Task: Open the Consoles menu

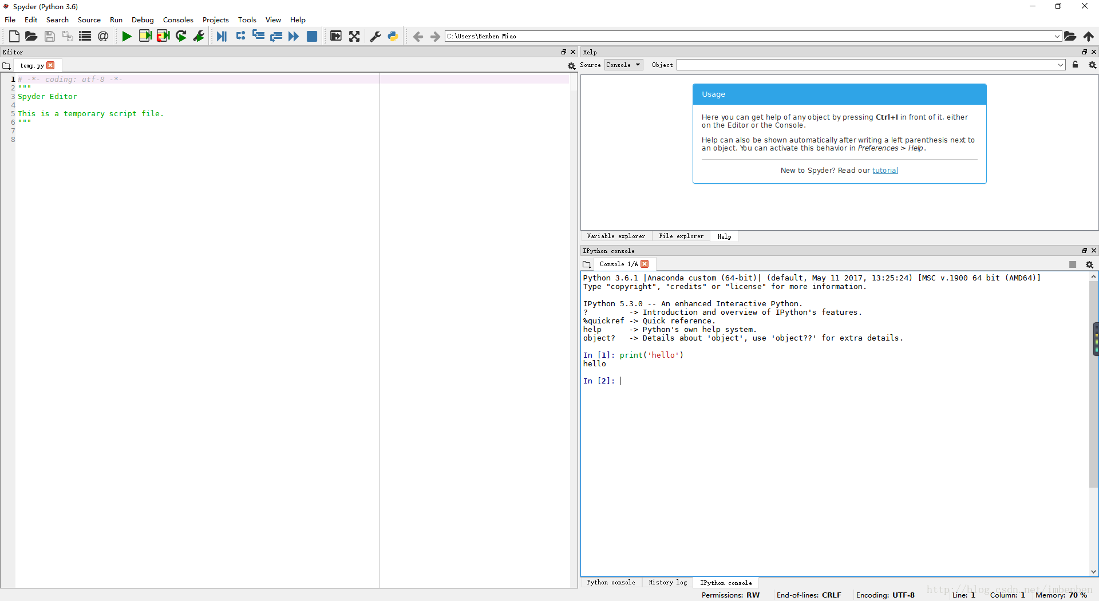Action: tap(178, 19)
